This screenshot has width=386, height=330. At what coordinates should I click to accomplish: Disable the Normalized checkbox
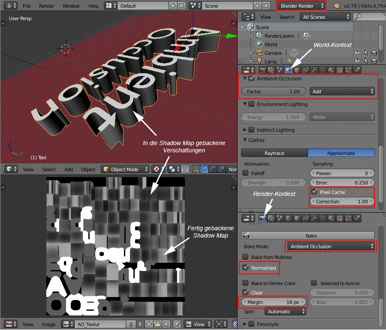[246, 268]
